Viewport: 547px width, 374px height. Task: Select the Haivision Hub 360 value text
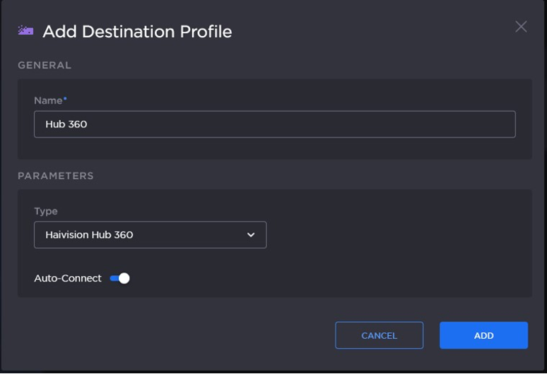pos(89,235)
